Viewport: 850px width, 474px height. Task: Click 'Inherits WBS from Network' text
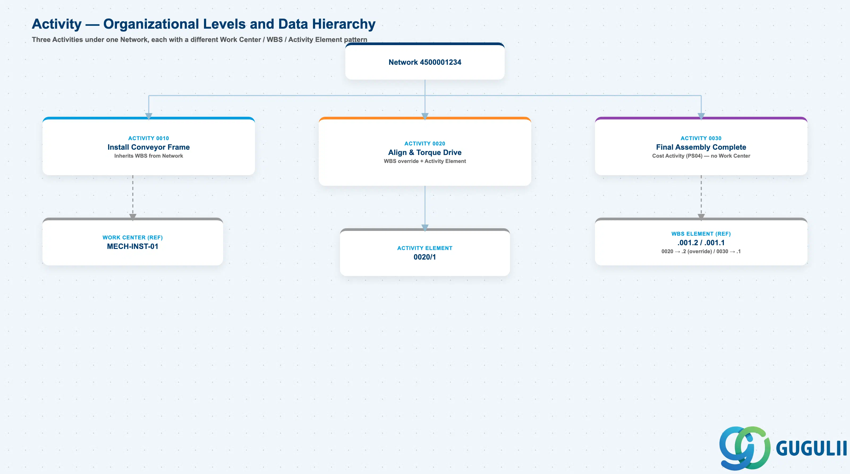148,156
